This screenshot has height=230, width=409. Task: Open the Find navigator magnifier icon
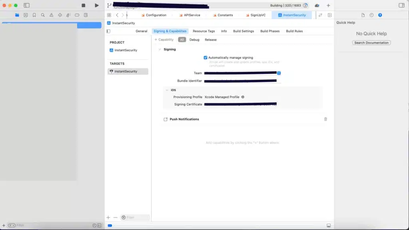[x=43, y=15]
